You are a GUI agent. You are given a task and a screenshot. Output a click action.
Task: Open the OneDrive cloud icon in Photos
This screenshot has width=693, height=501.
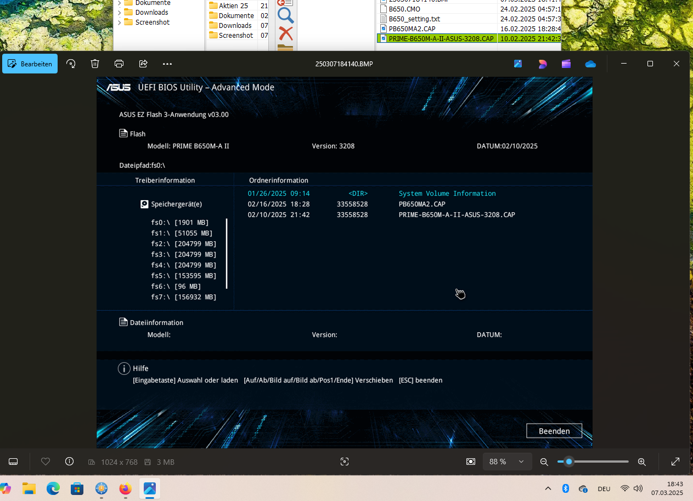click(x=590, y=64)
